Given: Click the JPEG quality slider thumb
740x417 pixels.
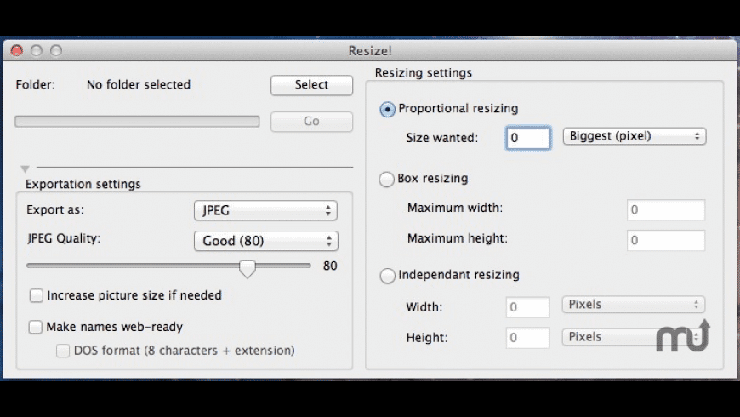Looking at the screenshot, I should point(248,268).
